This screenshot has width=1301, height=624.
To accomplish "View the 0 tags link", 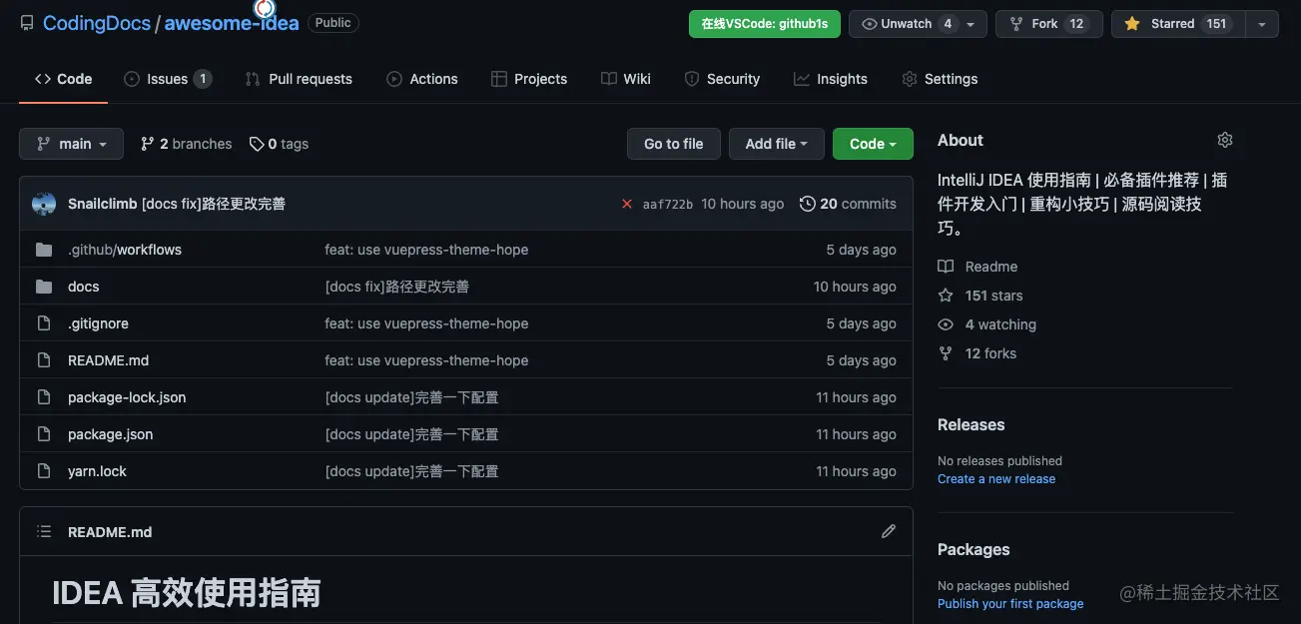I will (x=279, y=144).
